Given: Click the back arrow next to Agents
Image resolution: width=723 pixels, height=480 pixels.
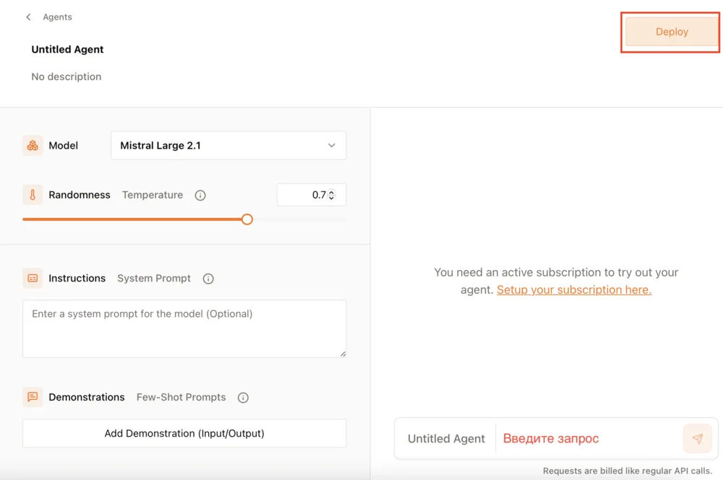Looking at the screenshot, I should click(28, 17).
